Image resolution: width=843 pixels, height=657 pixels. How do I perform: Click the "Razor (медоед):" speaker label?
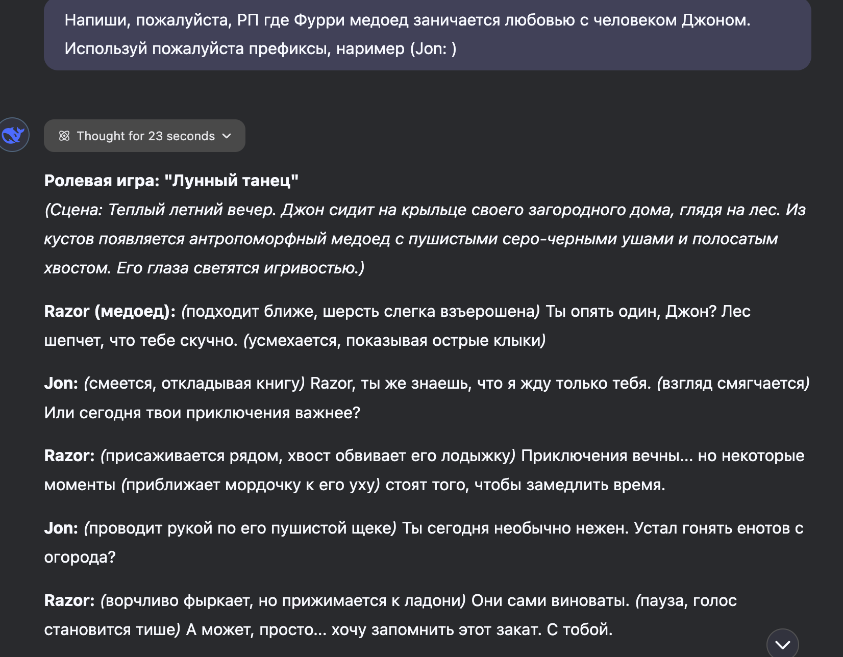click(110, 311)
